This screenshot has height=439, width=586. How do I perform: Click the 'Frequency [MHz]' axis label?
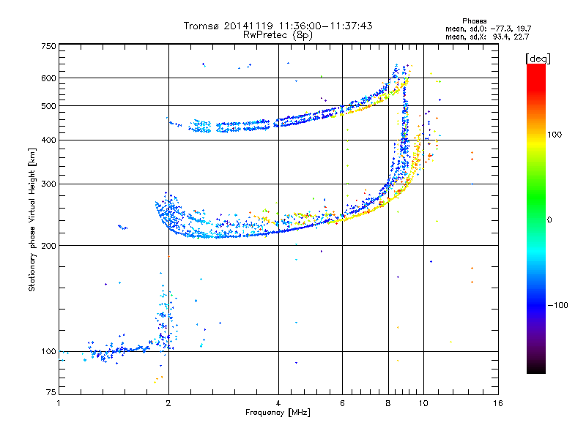278,413
